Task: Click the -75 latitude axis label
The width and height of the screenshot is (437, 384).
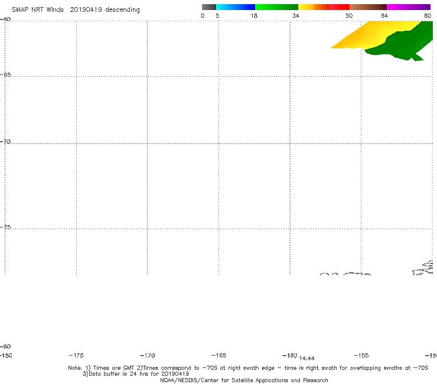Action: (5, 227)
